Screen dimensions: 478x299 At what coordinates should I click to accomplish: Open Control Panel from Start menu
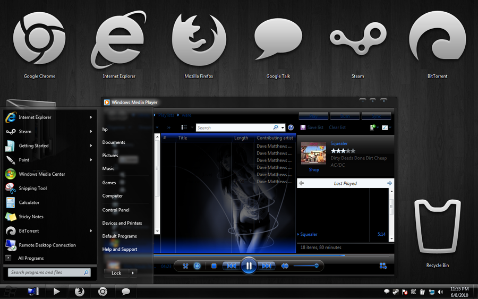[x=116, y=210]
